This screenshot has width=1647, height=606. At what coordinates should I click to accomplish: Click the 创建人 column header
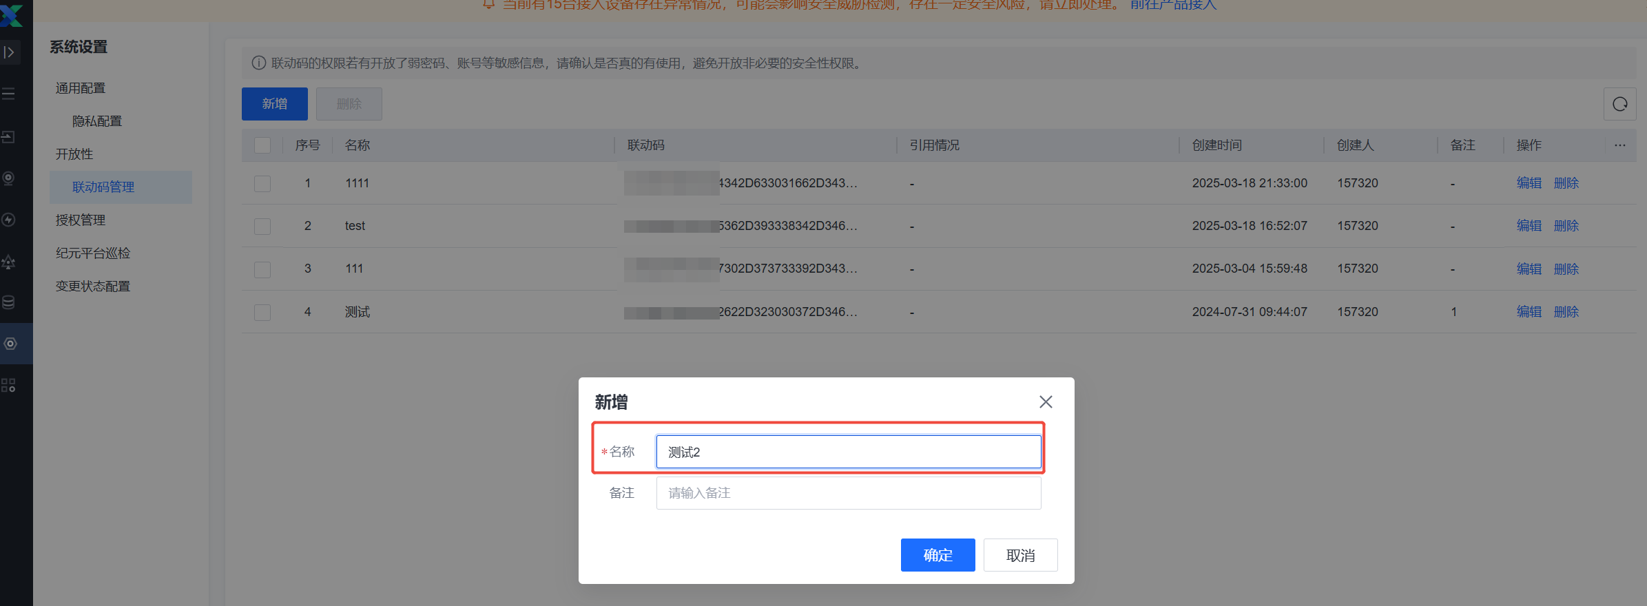pos(1356,145)
